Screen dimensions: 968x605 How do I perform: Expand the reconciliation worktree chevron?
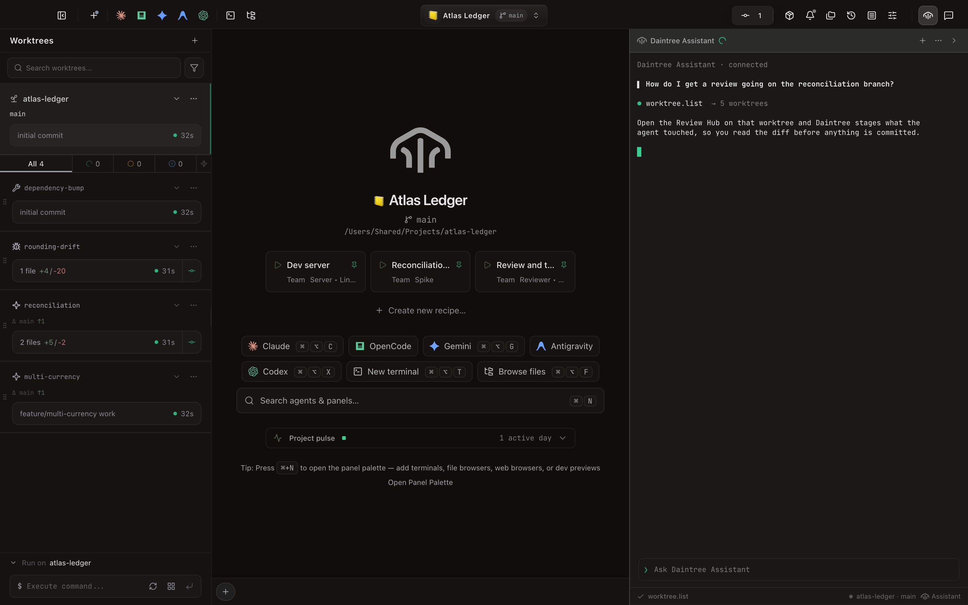pos(176,305)
